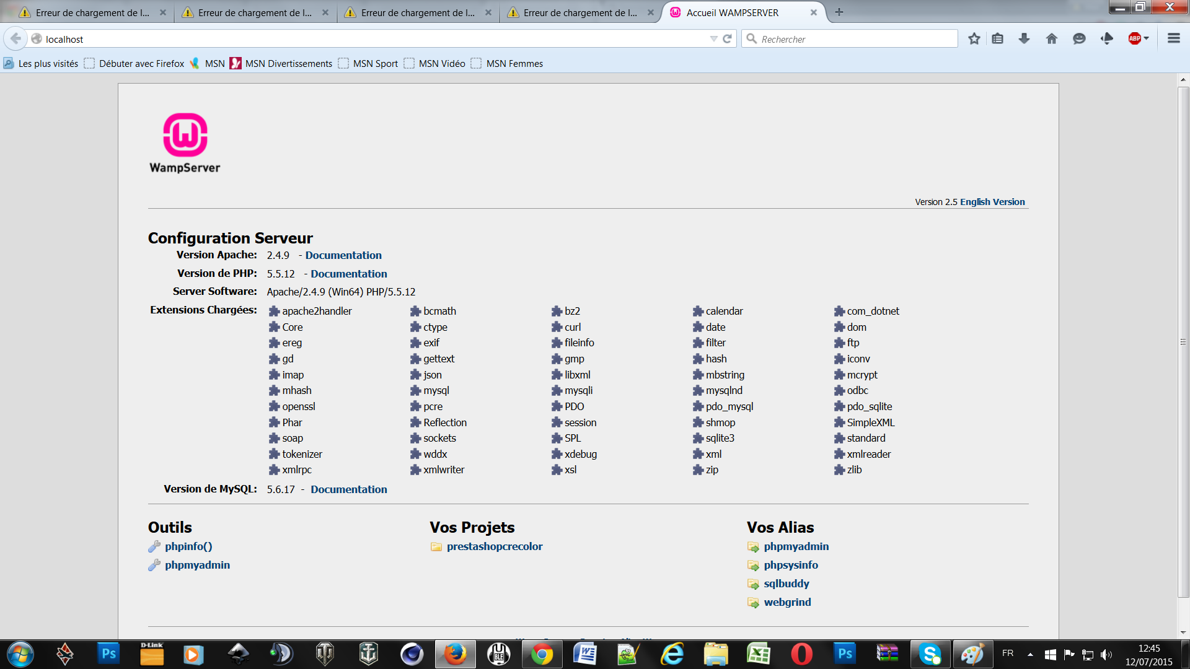Open Excel from the taskbar
The image size is (1190, 669).
click(759, 654)
